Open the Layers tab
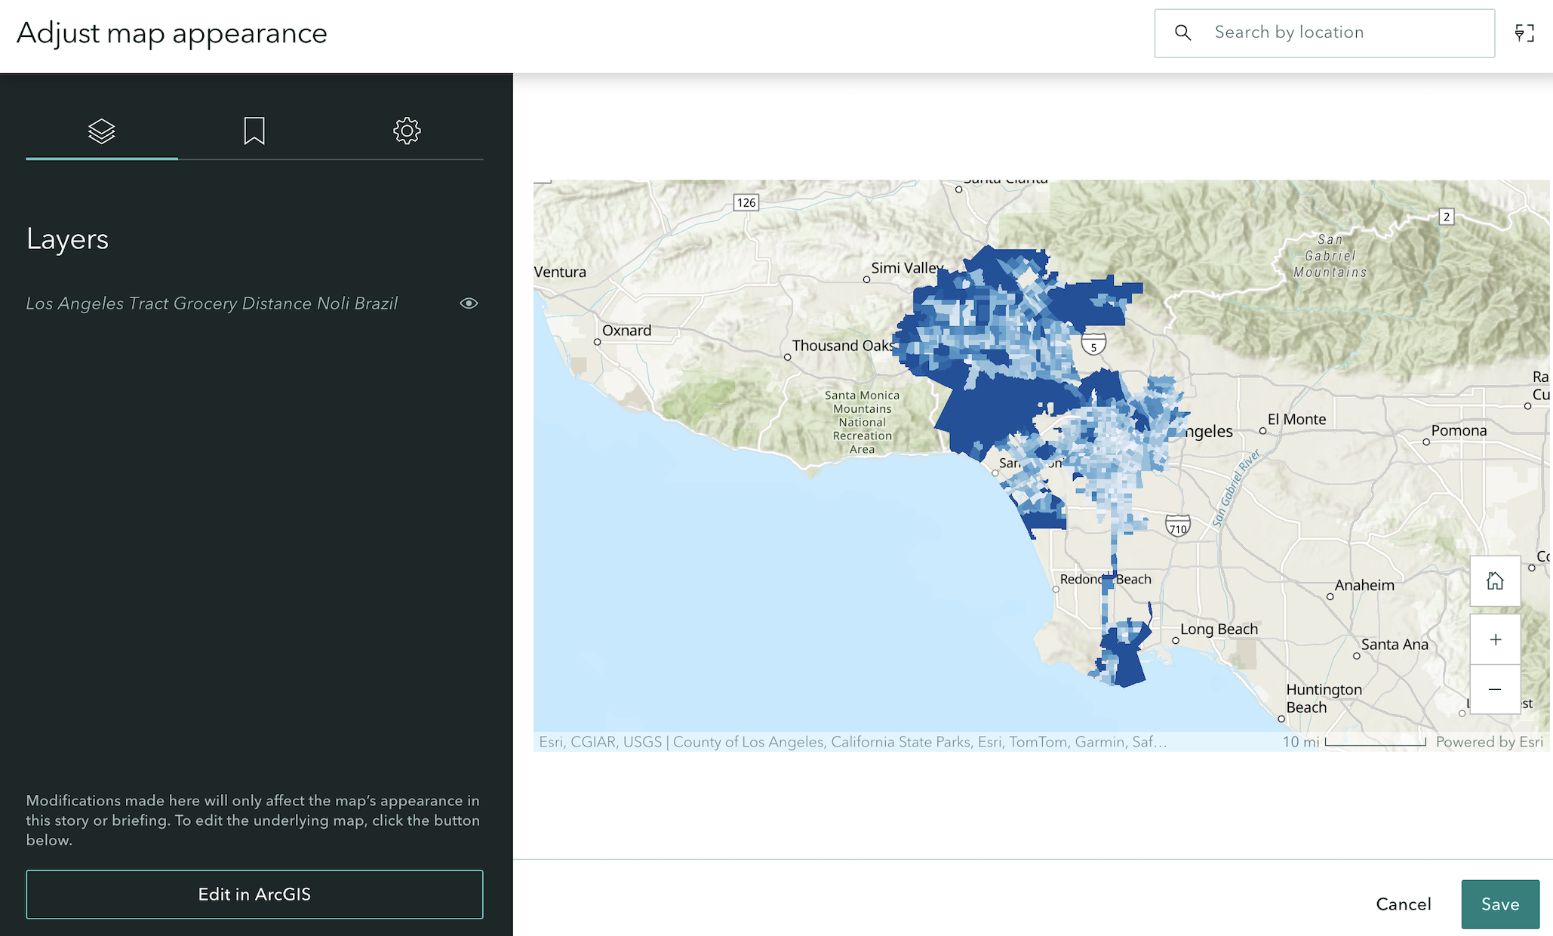The width and height of the screenshot is (1553, 936). click(102, 131)
